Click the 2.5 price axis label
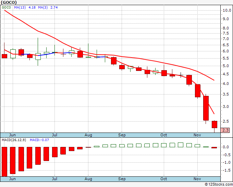 [x=225, y=121]
